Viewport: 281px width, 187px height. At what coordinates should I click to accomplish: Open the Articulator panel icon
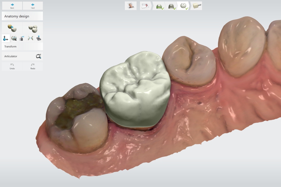click(x=39, y=56)
